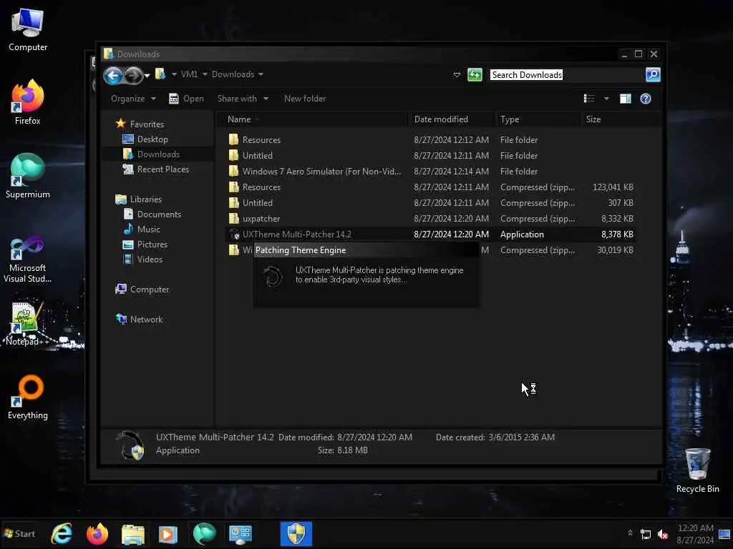This screenshot has height=549, width=733.
Task: Open Firefox from the taskbar
Action: [x=97, y=533]
